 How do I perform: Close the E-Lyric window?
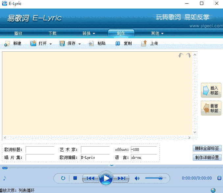[x=217, y=3]
